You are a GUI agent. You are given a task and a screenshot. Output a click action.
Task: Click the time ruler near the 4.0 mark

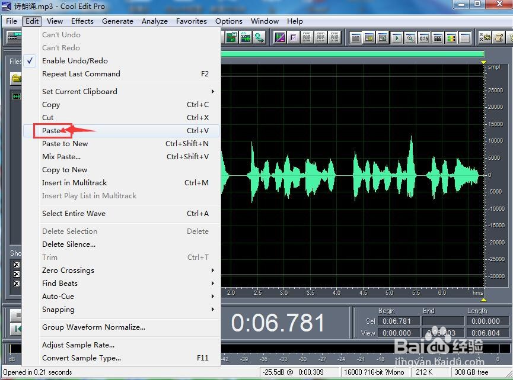pyautogui.click(x=336, y=292)
